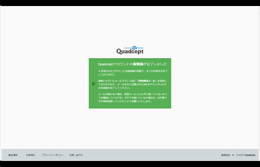Click the bold 登録確認メール text
This screenshot has width=260, height=167.
(147, 81)
